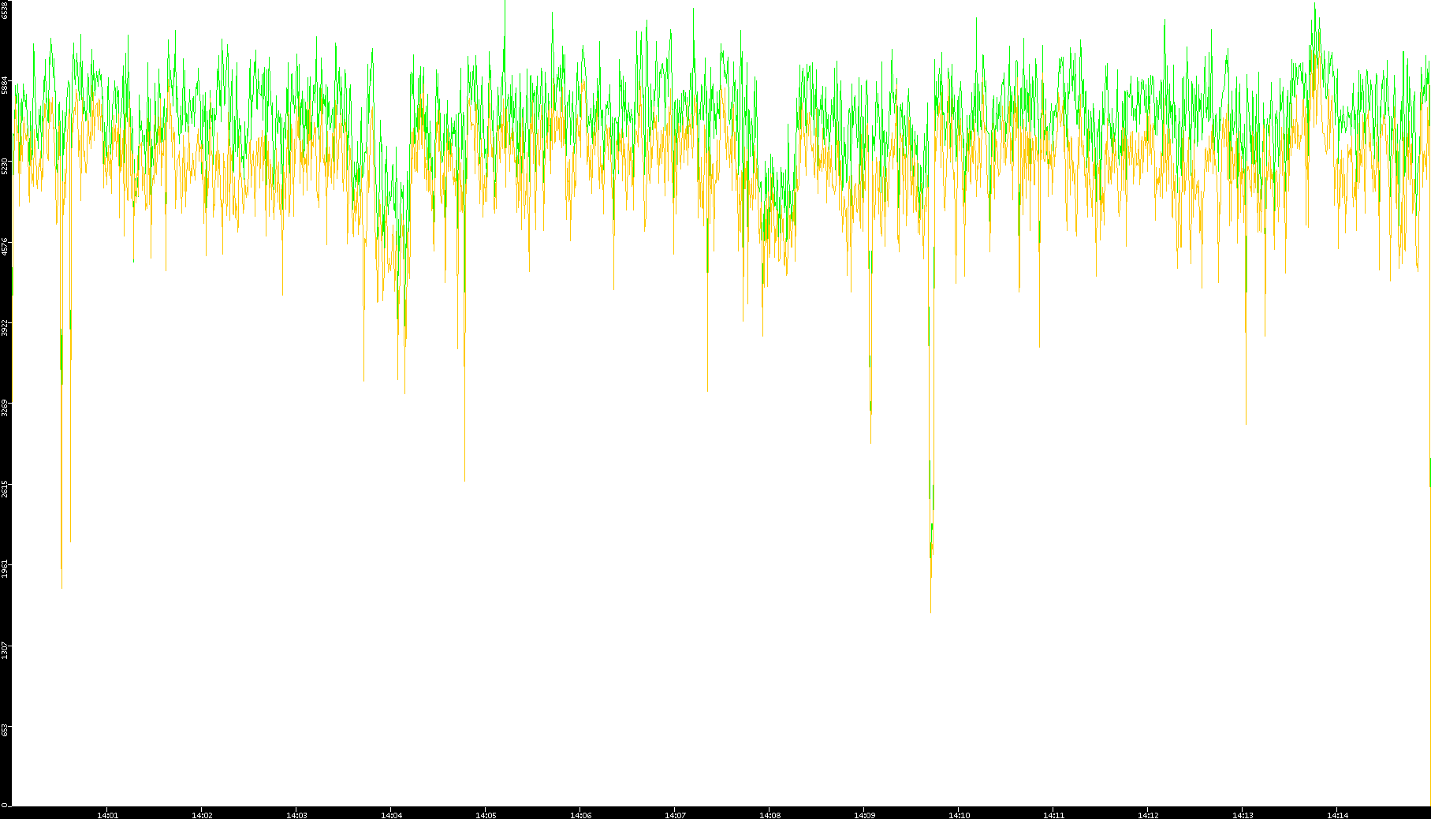Click the 6538 value on the vertical axis
The height and width of the screenshot is (819, 1431).
coord(6,9)
